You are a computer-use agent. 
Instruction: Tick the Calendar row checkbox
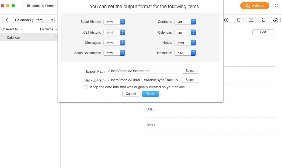(1, 38)
